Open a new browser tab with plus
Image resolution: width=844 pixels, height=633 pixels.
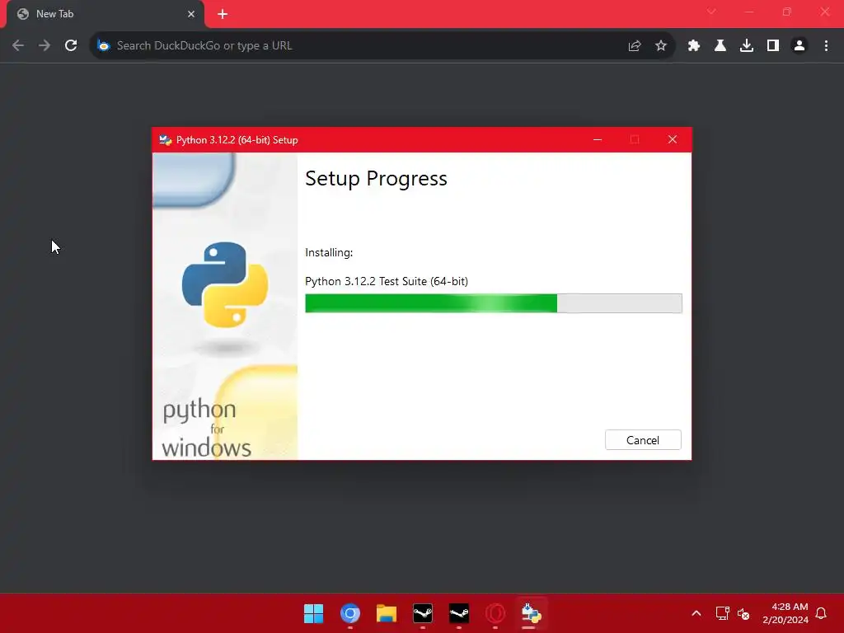tap(223, 14)
